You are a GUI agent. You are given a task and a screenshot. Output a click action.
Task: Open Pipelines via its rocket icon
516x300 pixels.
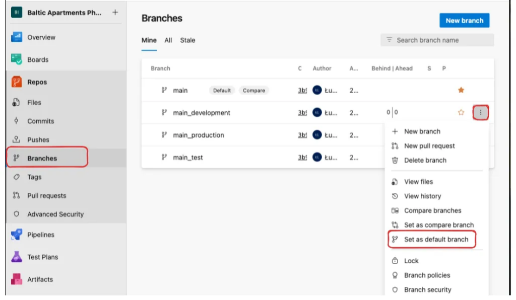point(17,235)
